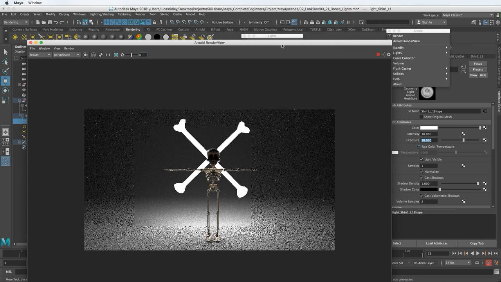This screenshot has height=282, width=501.
Task: Stop the render with the red button
Action: tap(378, 55)
